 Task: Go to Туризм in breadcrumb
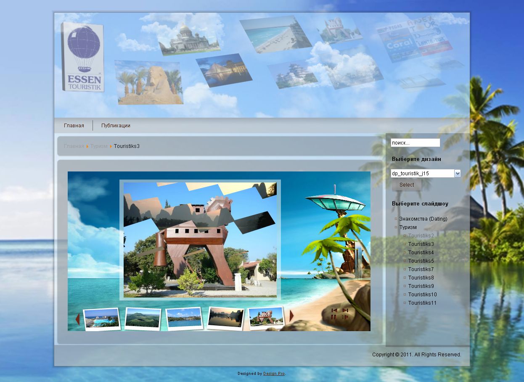(x=99, y=146)
